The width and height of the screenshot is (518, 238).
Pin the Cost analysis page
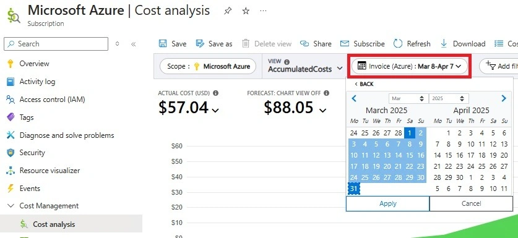pos(228,11)
